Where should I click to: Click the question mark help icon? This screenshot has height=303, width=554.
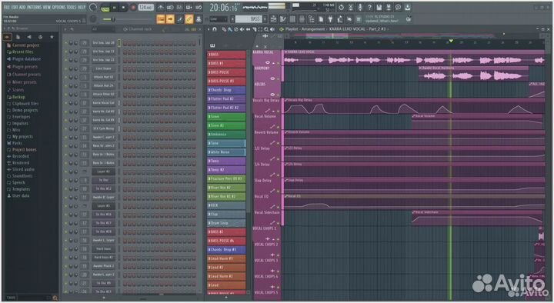click(x=369, y=8)
